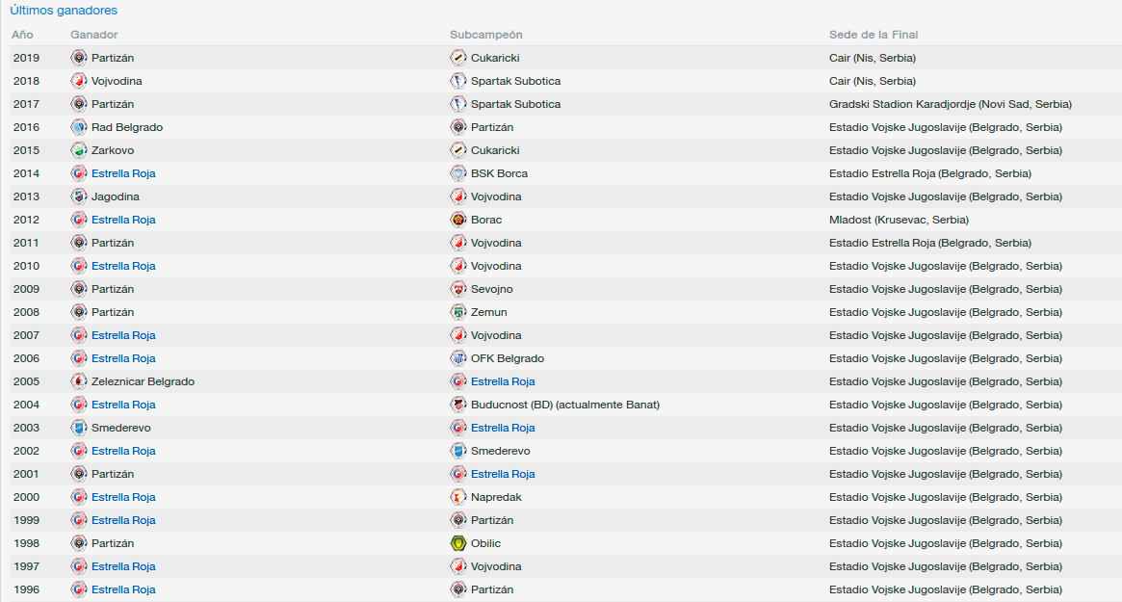The image size is (1122, 602).
Task: Sort by the Sede de la Final header
Action: tap(873, 35)
